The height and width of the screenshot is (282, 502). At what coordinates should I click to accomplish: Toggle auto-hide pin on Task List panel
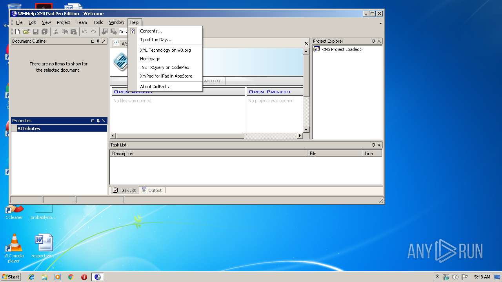pyautogui.click(x=373, y=145)
